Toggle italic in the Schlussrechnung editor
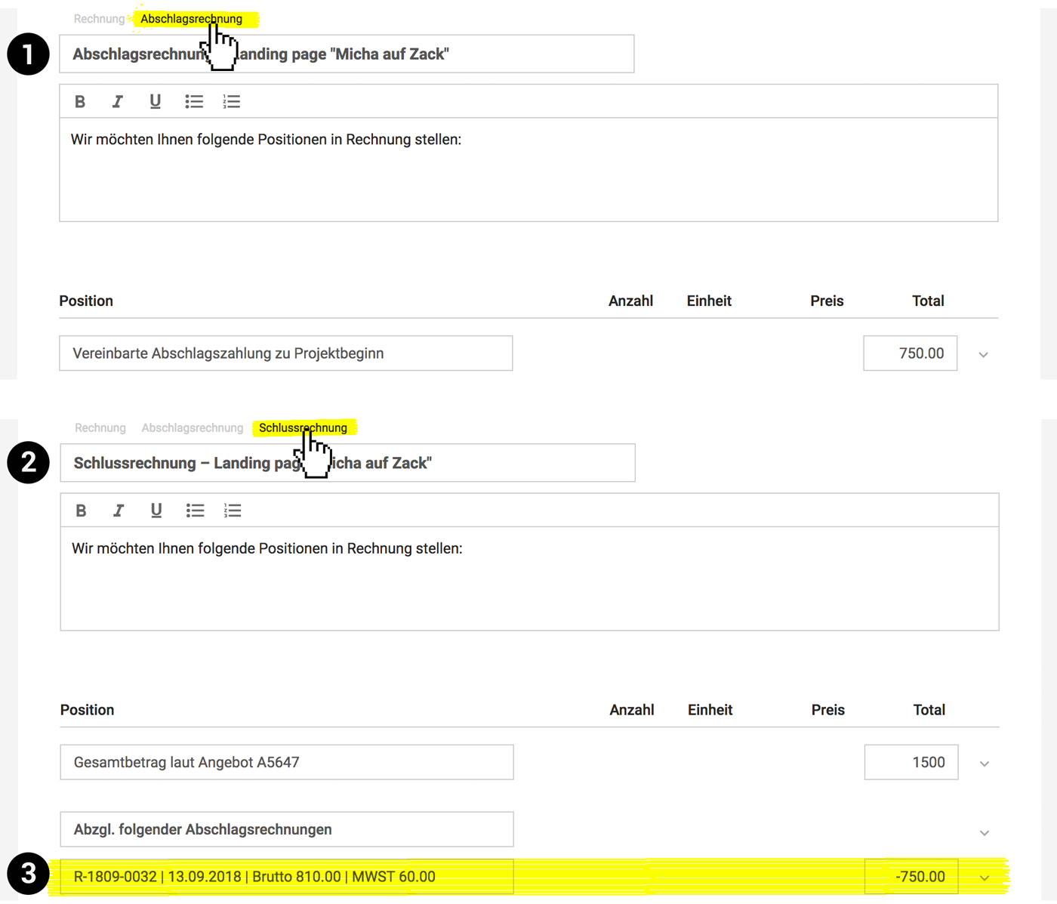The image size is (1057, 904). tap(118, 511)
